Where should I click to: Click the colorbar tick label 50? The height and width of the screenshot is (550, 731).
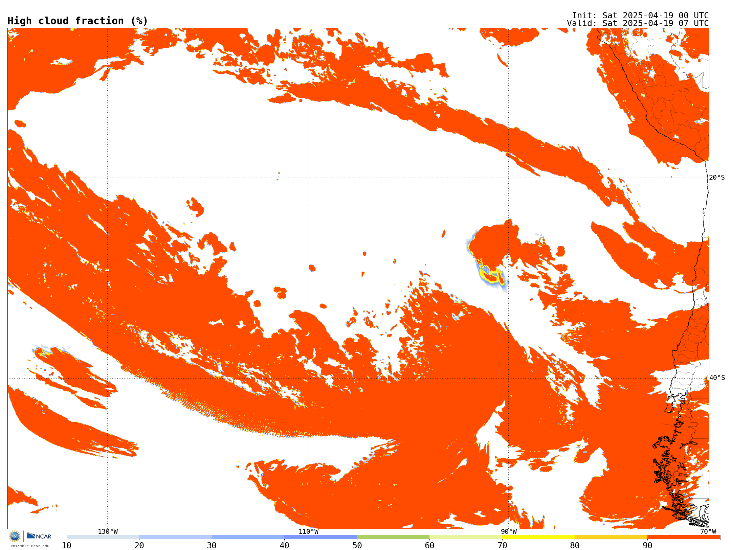click(x=357, y=545)
